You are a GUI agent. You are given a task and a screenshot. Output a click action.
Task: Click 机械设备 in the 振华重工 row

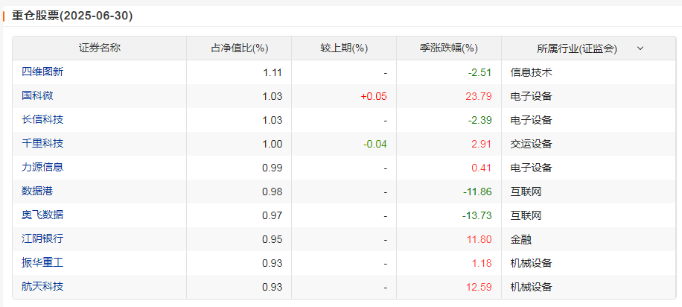531,263
